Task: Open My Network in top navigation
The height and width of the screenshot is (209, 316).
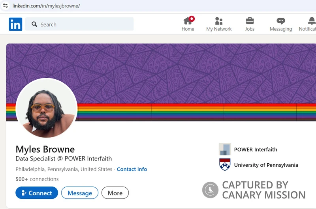Action: (219, 24)
